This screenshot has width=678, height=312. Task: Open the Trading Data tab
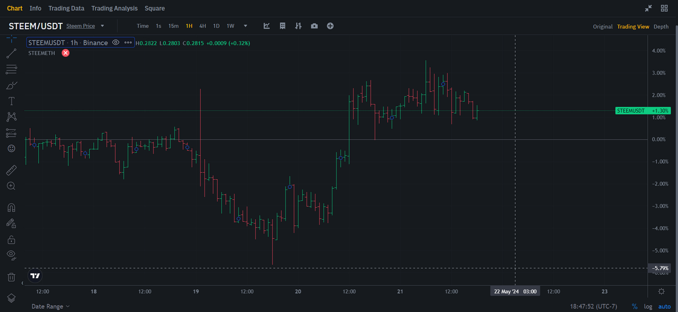(x=66, y=8)
